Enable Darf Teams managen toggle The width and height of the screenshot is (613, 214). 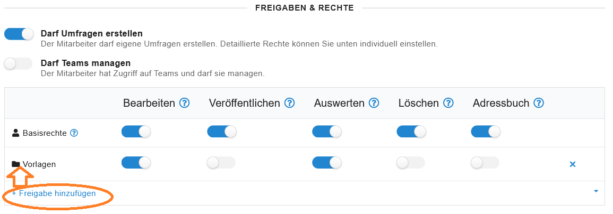pos(18,63)
